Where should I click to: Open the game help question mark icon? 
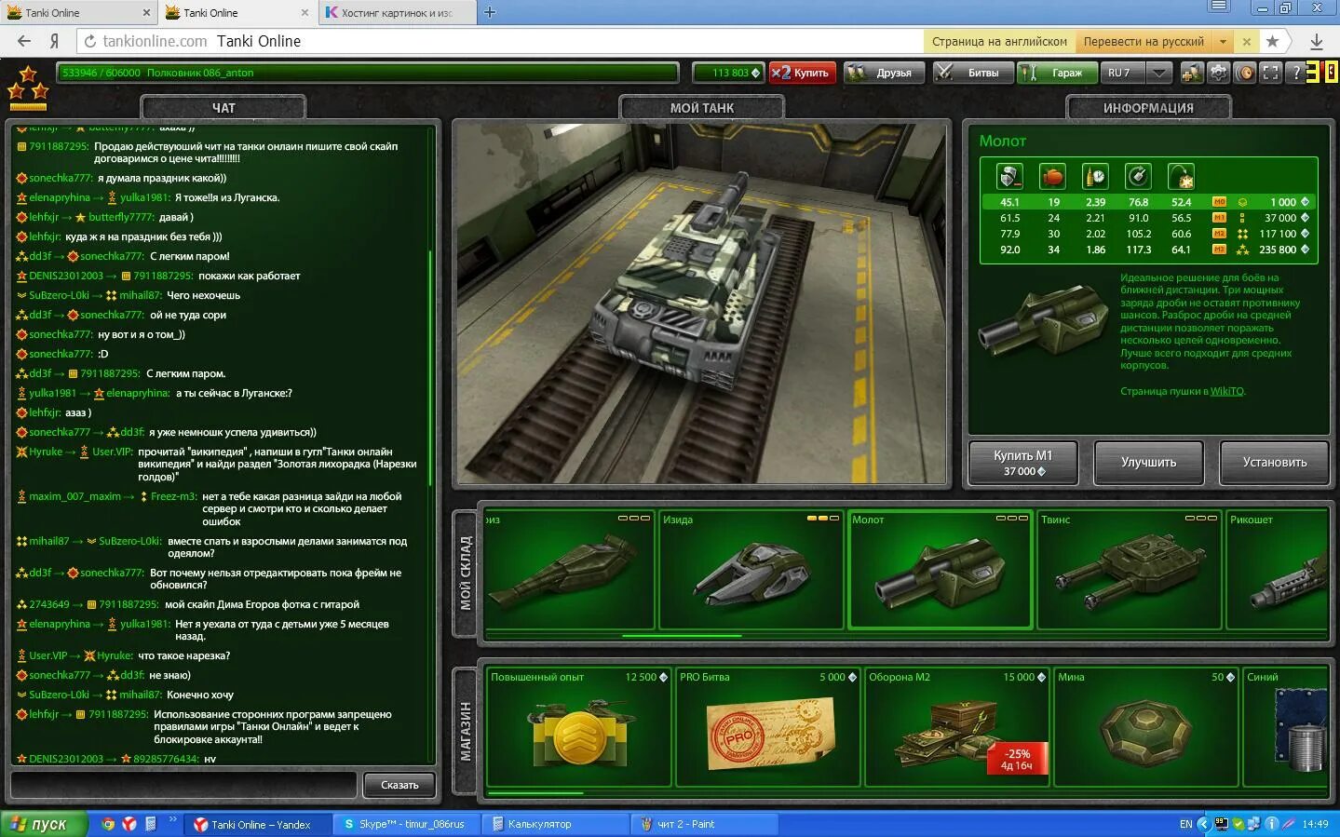tap(1296, 73)
